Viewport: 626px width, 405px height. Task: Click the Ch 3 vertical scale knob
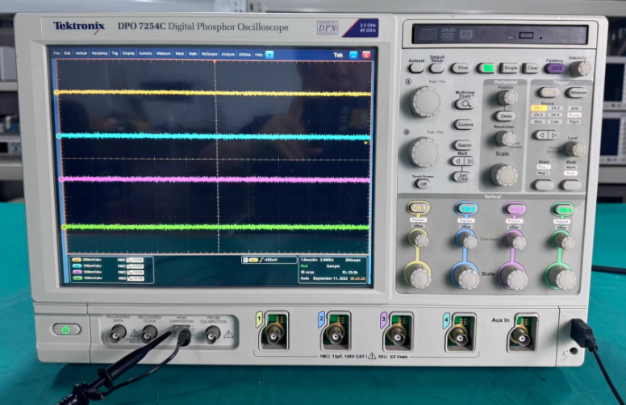tap(513, 278)
